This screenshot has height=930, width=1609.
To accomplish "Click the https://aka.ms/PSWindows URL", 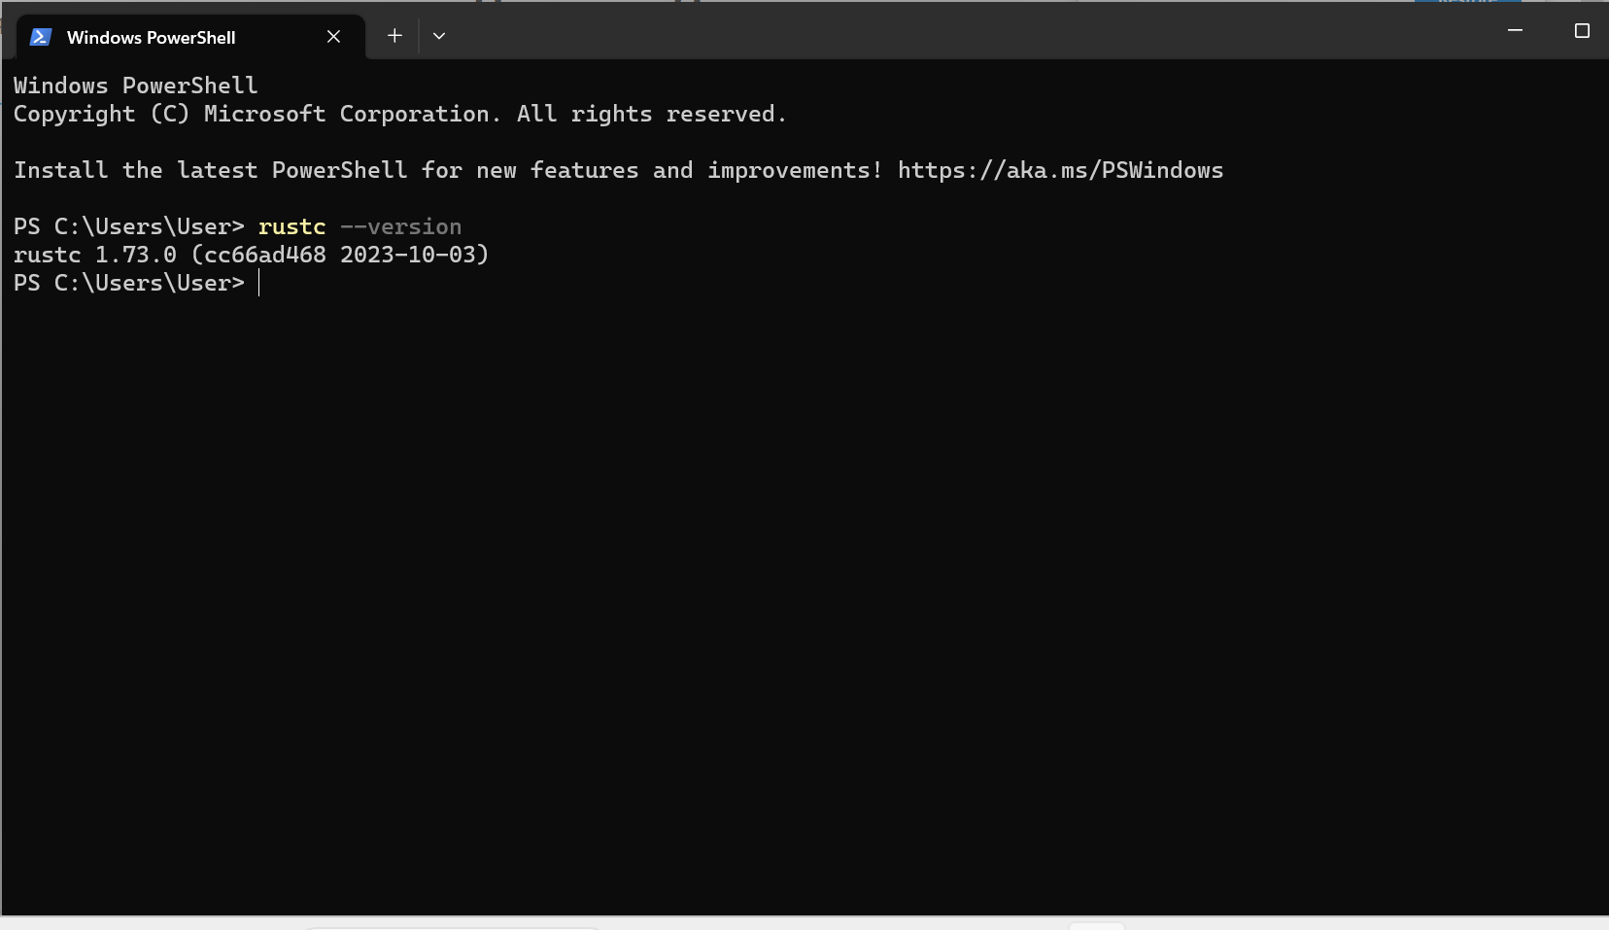I will coord(1060,171).
